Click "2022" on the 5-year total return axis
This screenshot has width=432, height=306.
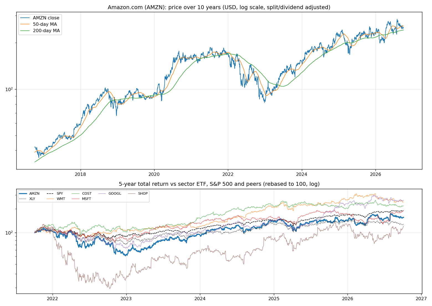pyautogui.click(x=53, y=299)
